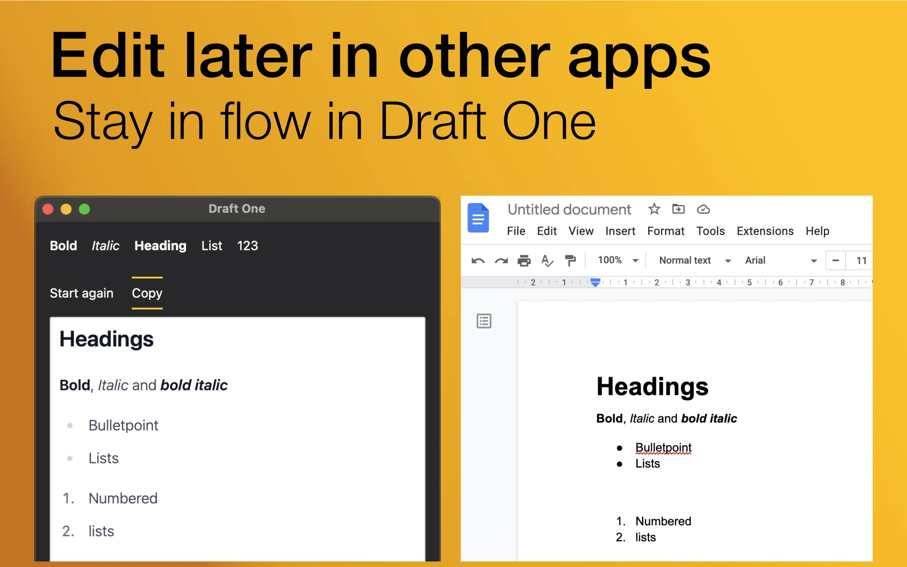907x567 pixels.
Task: Toggle Italic in Draft One toolbar
Action: point(105,246)
